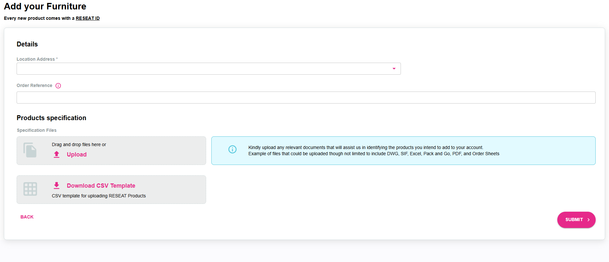
Task: Click the Upload link text
Action: coord(77,155)
